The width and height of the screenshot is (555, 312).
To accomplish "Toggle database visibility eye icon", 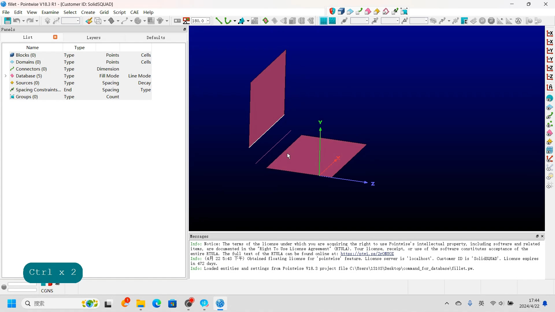I will click(x=550, y=133).
